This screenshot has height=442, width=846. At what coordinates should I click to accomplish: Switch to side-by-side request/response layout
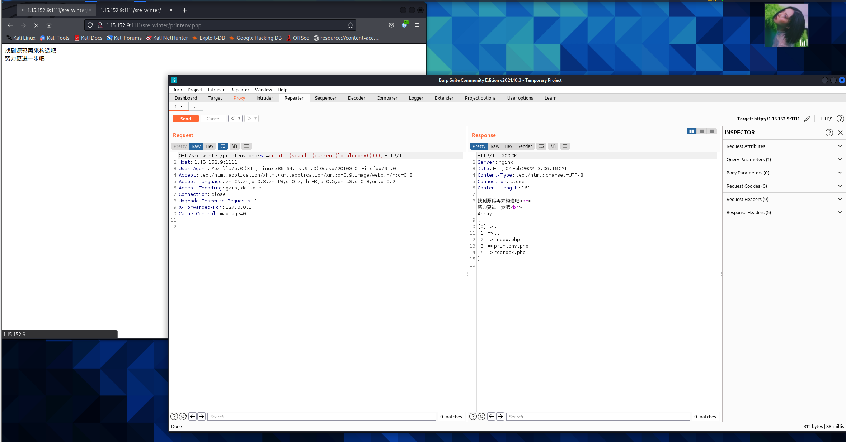691,131
